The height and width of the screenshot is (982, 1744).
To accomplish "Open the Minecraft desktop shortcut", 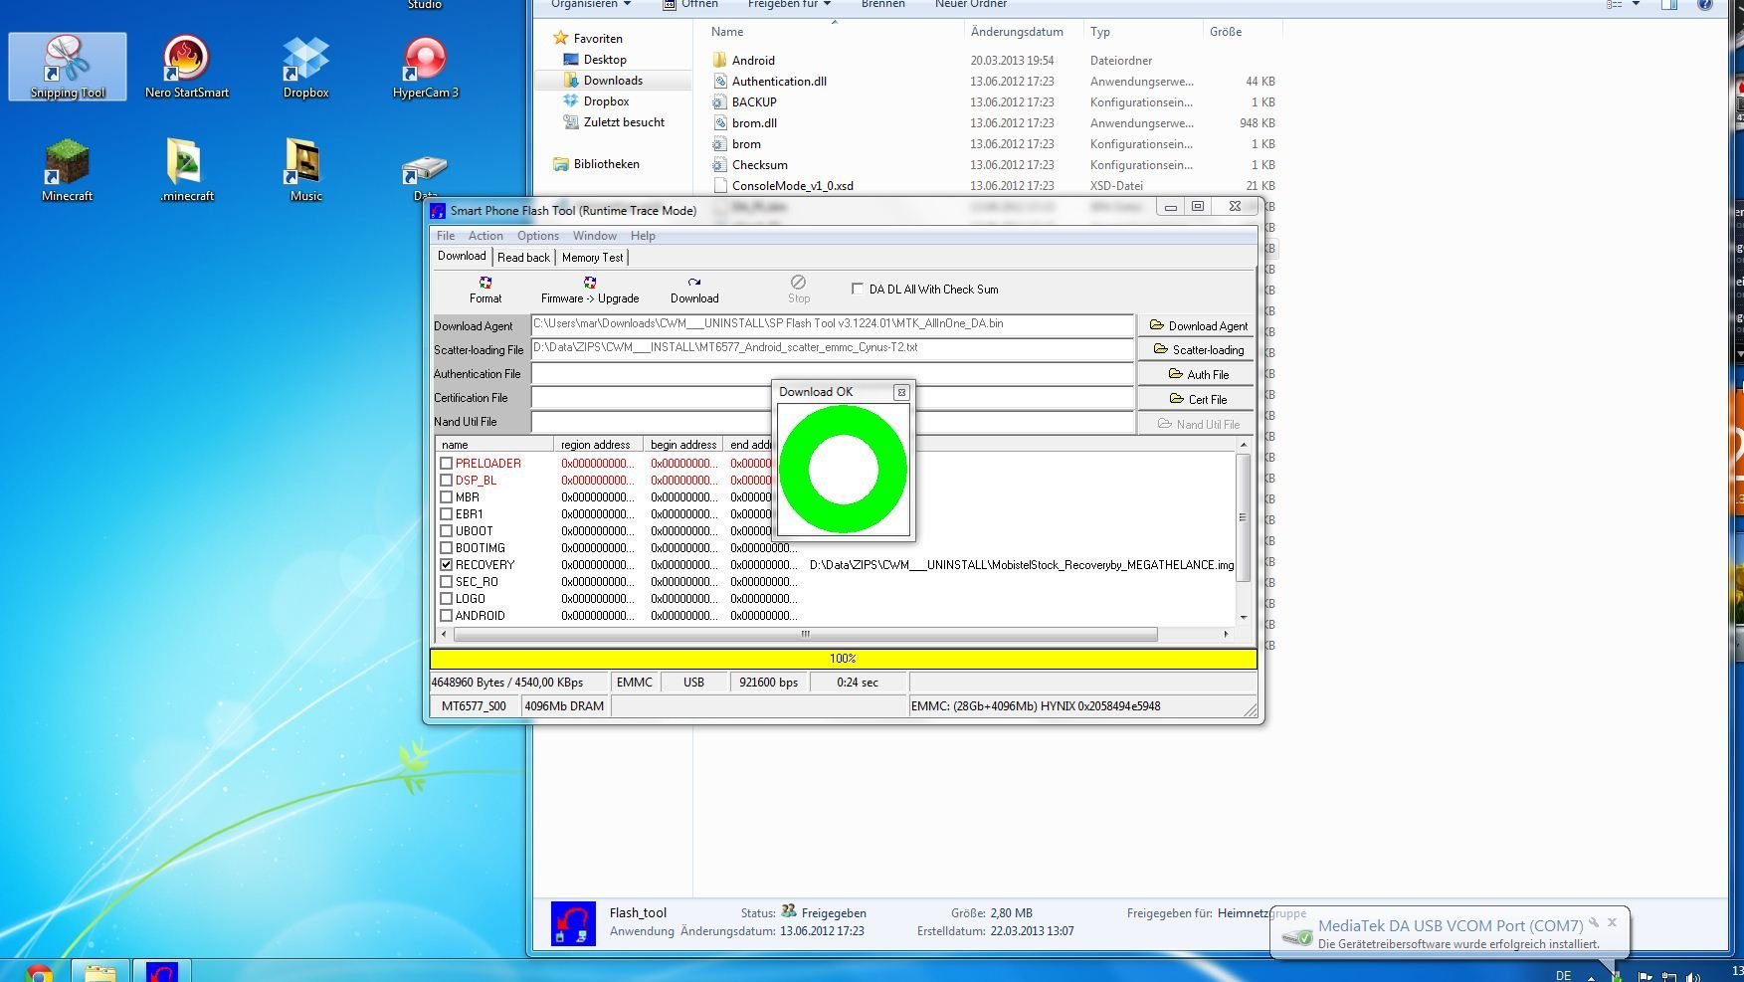I will click(x=67, y=170).
